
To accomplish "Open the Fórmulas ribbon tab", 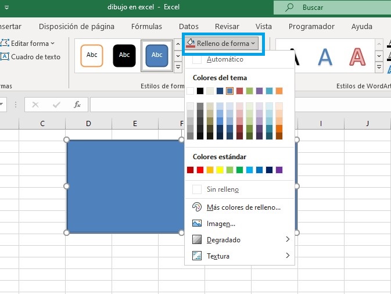I will tap(146, 26).
